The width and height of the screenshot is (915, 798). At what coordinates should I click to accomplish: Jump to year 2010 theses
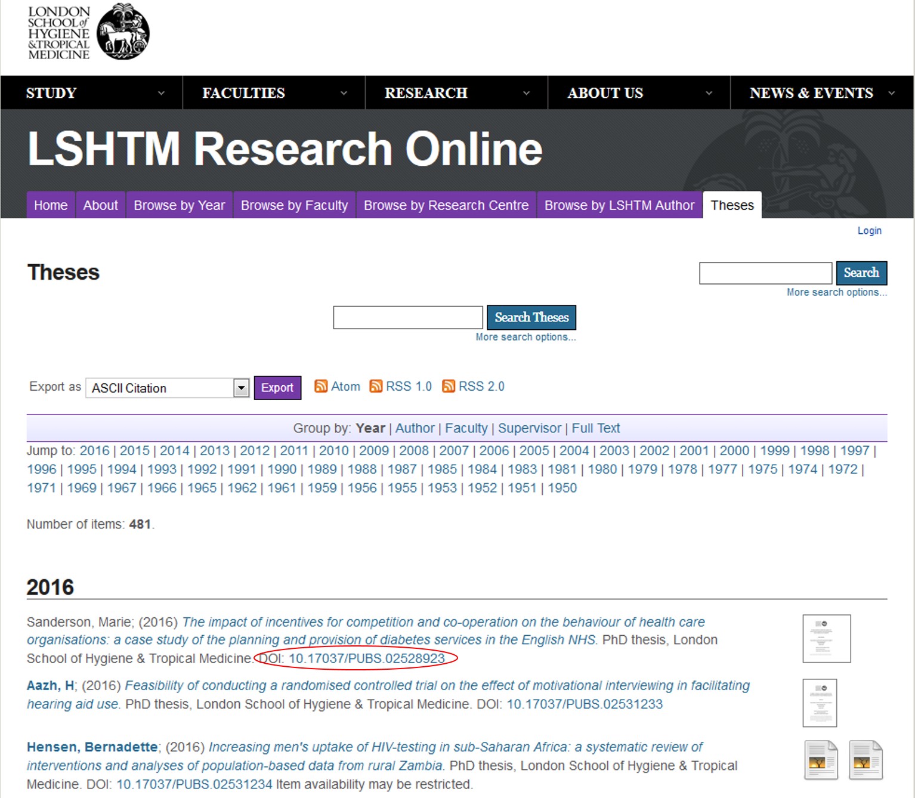(333, 451)
